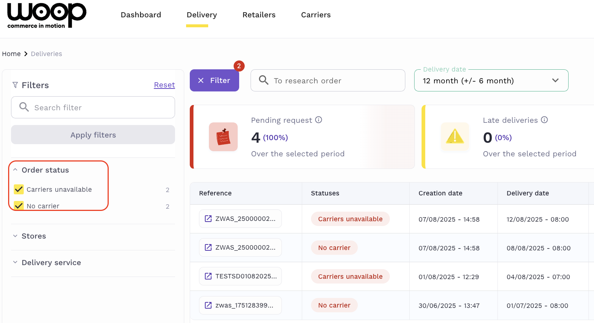Switch to the Carriers tab
The width and height of the screenshot is (594, 323).
coord(316,15)
